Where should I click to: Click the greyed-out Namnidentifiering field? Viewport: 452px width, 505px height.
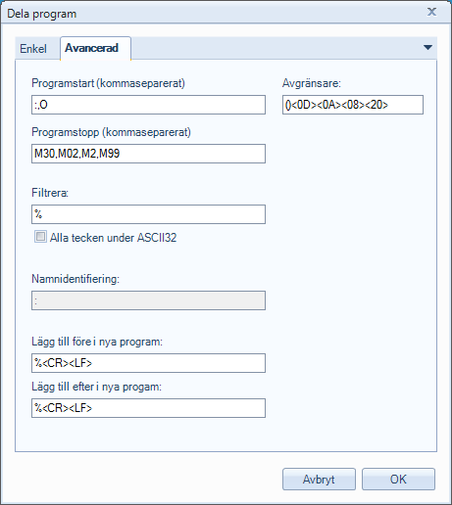click(148, 300)
